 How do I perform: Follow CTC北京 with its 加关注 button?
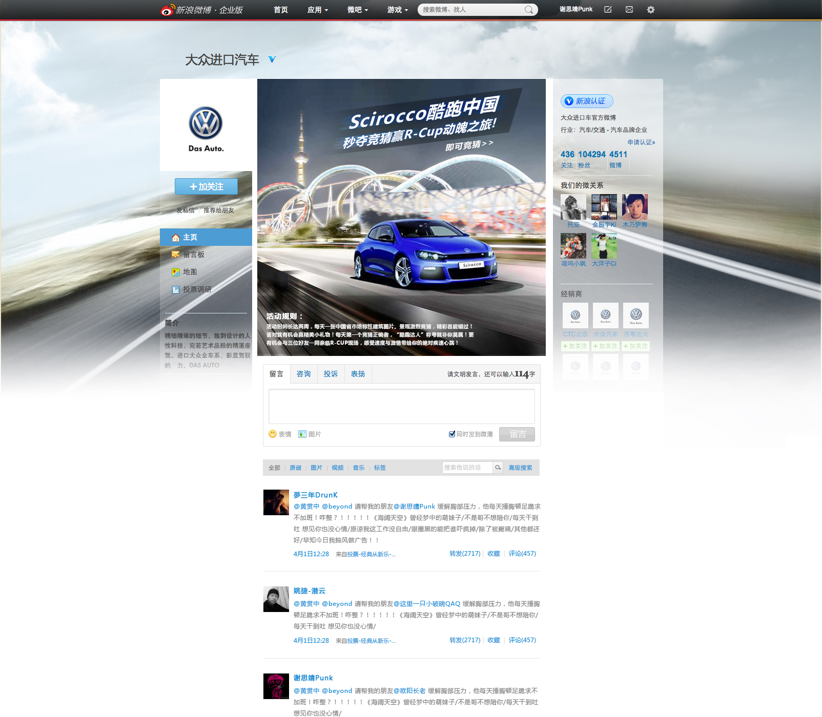click(x=575, y=346)
